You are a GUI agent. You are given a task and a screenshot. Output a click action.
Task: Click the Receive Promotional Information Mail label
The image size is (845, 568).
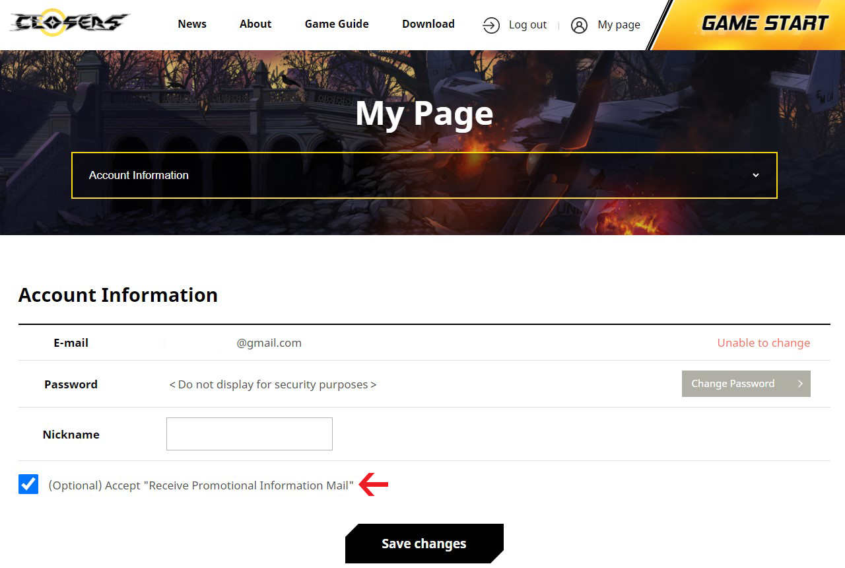click(x=201, y=485)
